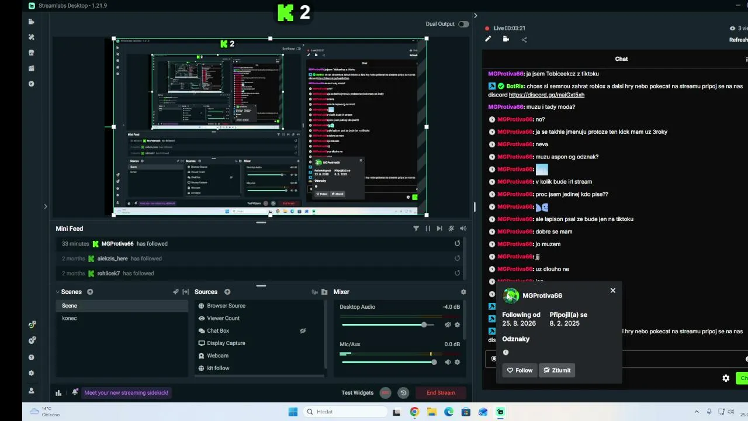
Task: Click the End Stream button
Action: coord(441,393)
